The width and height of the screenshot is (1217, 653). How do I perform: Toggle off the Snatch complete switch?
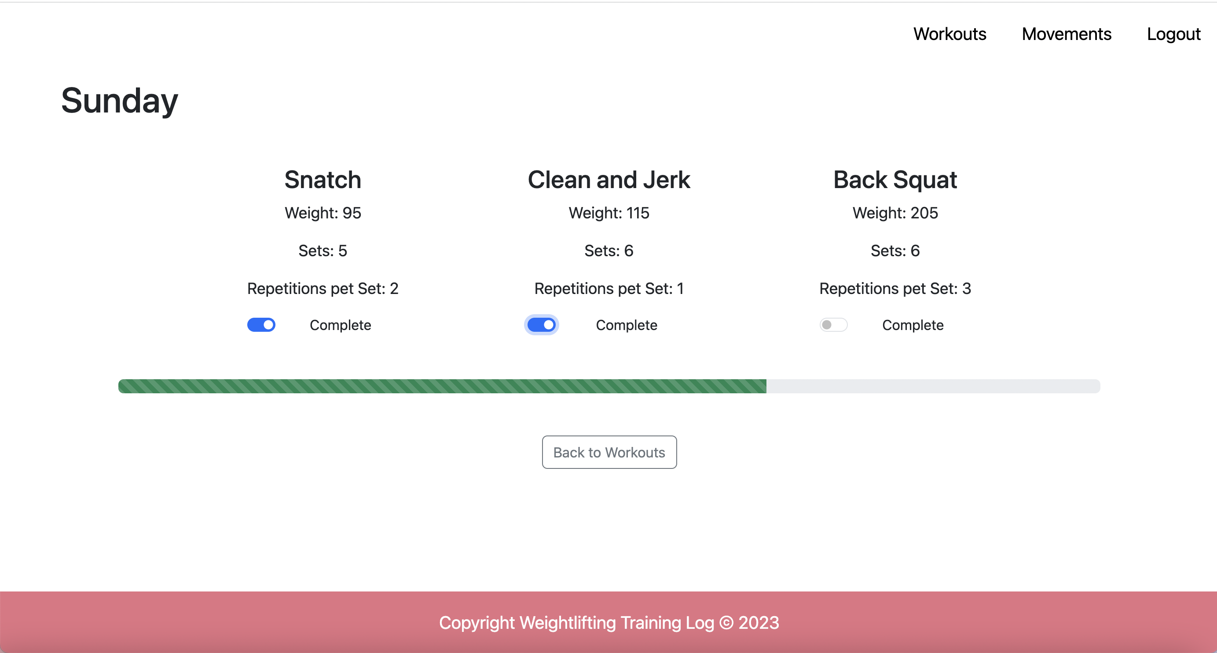click(x=261, y=325)
